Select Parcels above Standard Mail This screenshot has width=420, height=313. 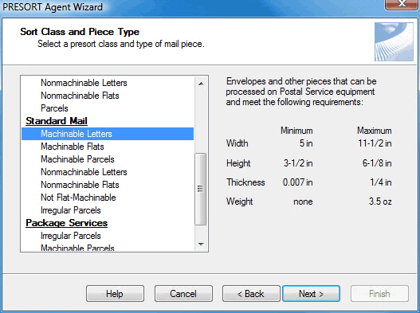[108, 108]
